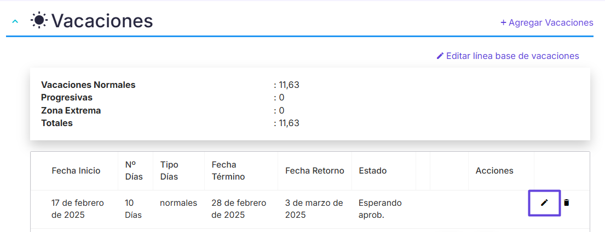
Task: Click the Totales value 11,63
Action: click(287, 123)
